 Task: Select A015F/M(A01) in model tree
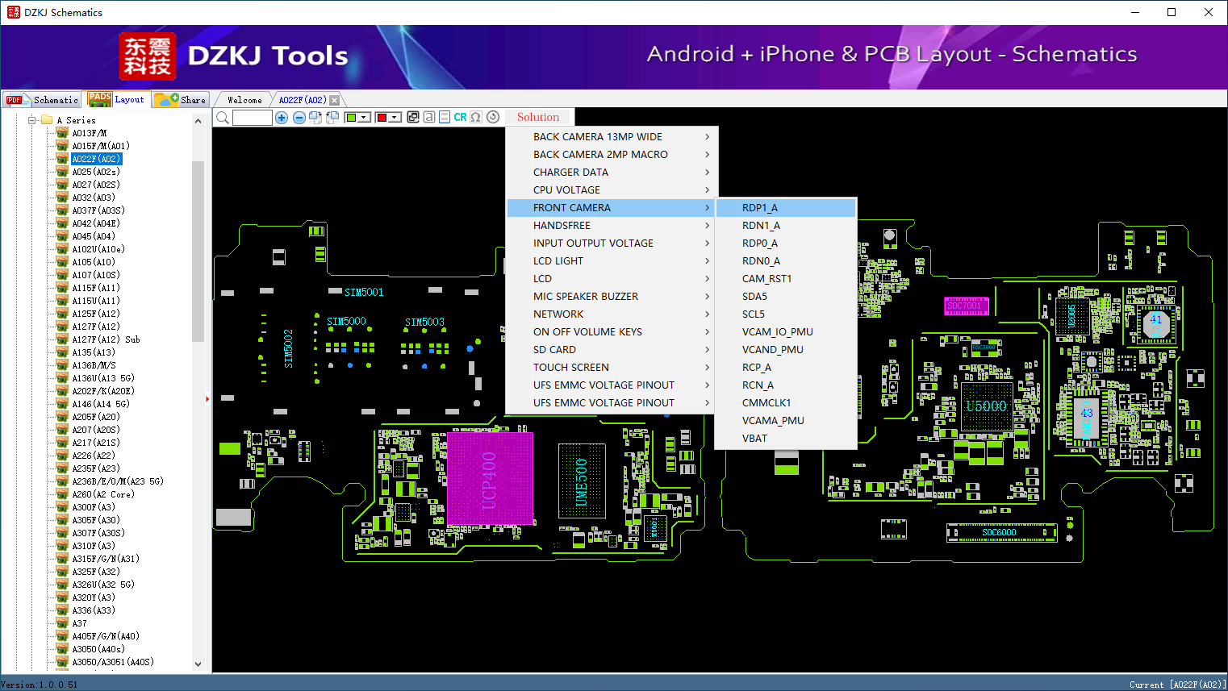click(x=101, y=146)
